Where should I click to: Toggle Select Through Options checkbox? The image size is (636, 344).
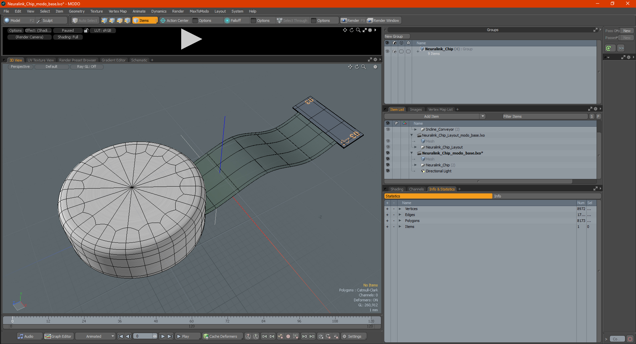(x=314, y=21)
